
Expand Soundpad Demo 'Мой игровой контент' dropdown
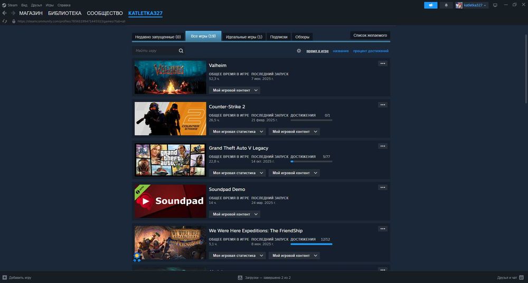[234, 214]
